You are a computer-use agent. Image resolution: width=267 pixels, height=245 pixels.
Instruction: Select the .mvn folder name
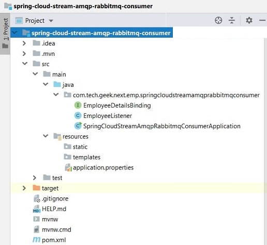click(48, 54)
